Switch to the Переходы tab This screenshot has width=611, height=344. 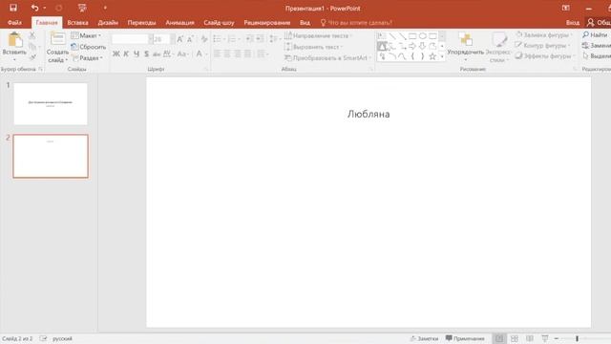click(x=141, y=23)
